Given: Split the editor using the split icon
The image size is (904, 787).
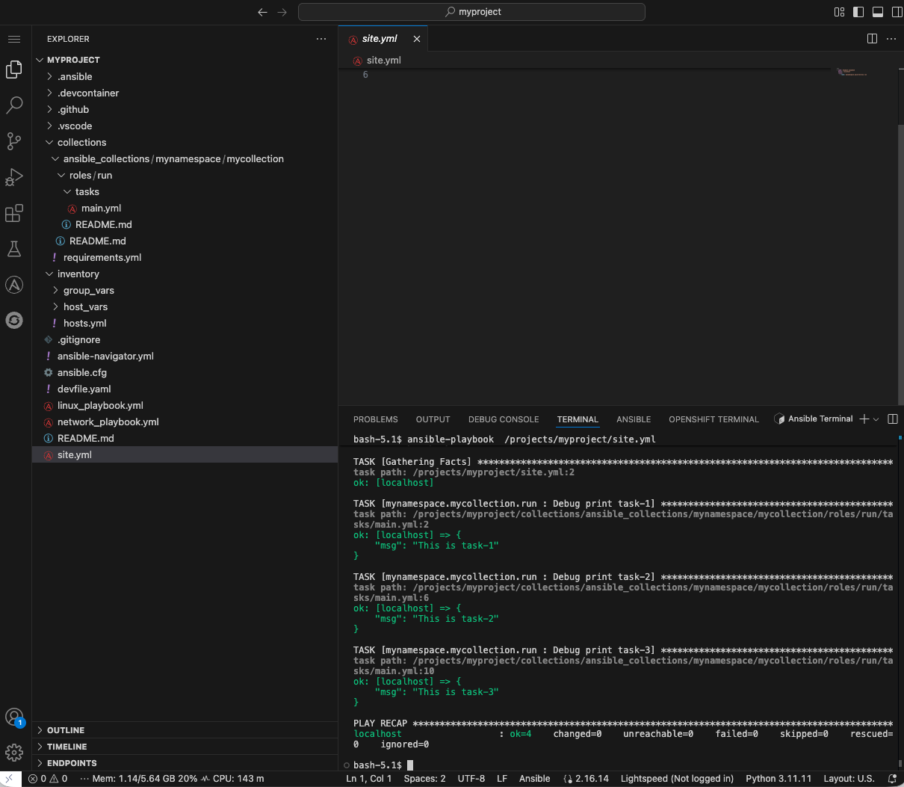Looking at the screenshot, I should point(872,38).
